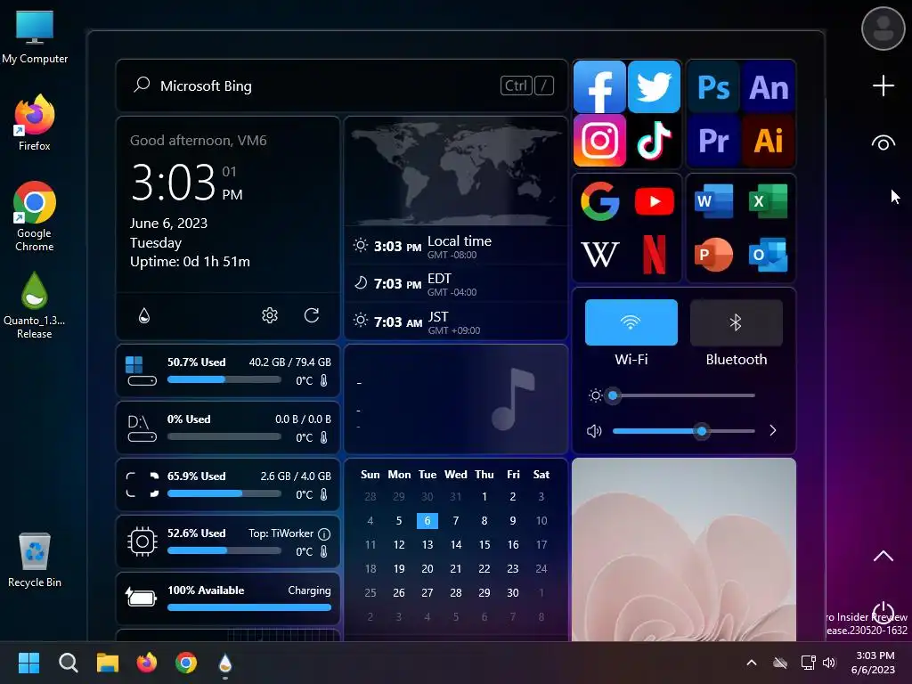Open Adobe Animate An tile
The height and width of the screenshot is (684, 912).
click(769, 87)
